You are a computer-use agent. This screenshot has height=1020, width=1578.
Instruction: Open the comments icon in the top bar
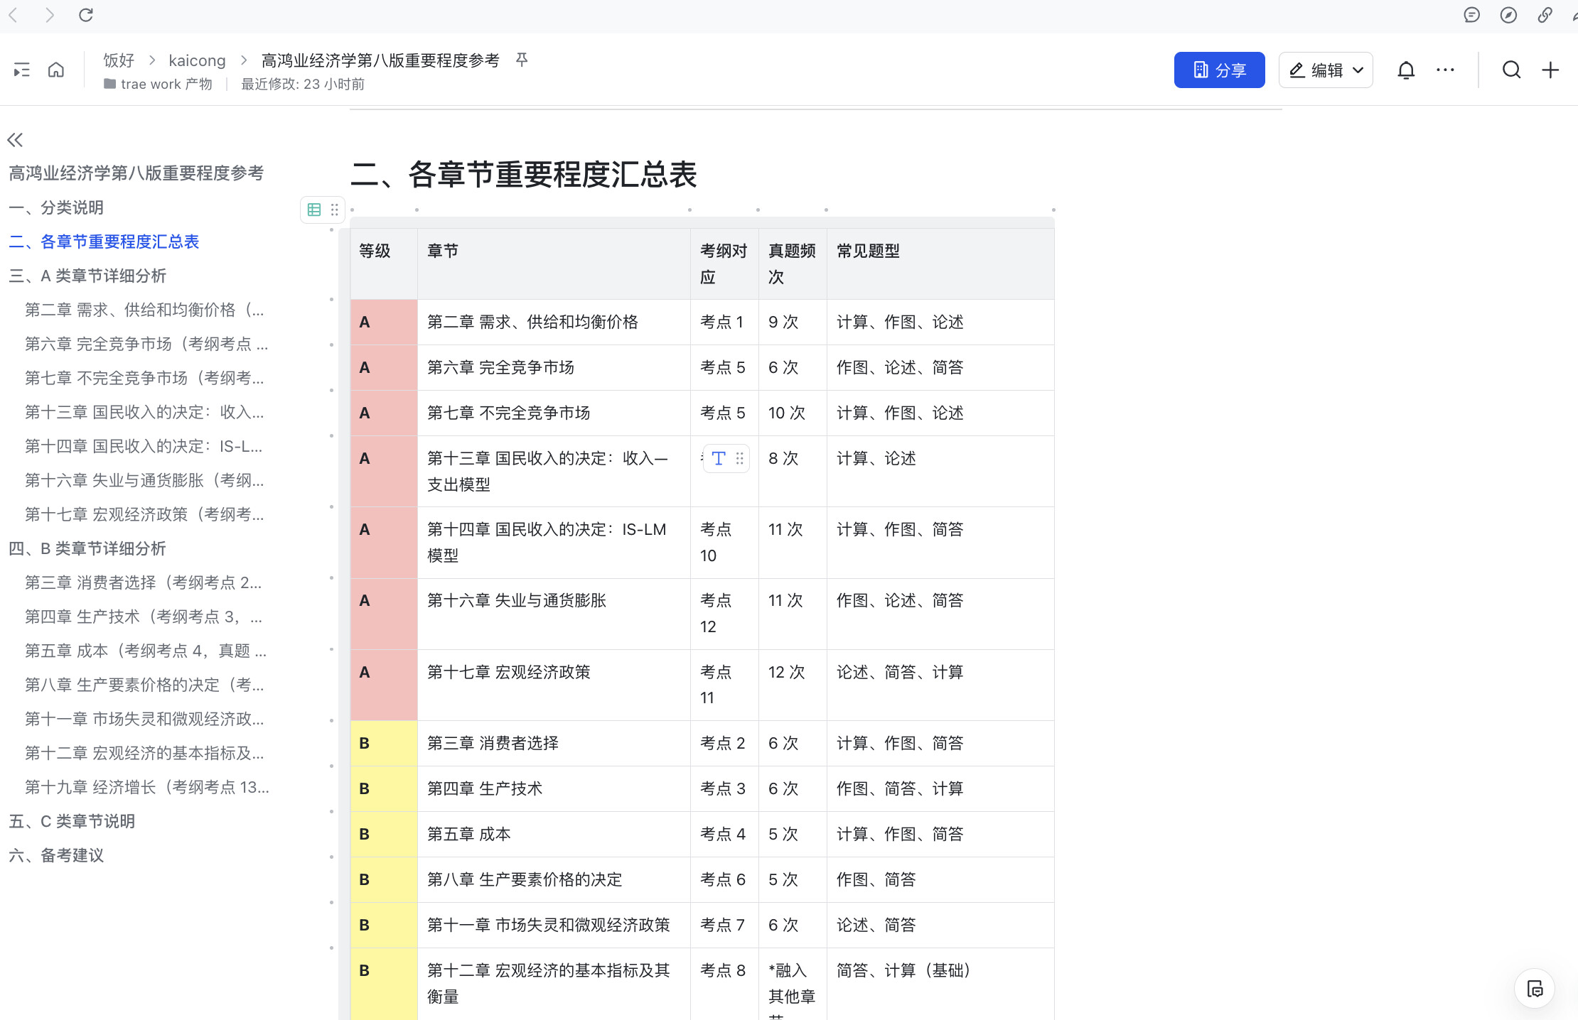click(x=1471, y=15)
